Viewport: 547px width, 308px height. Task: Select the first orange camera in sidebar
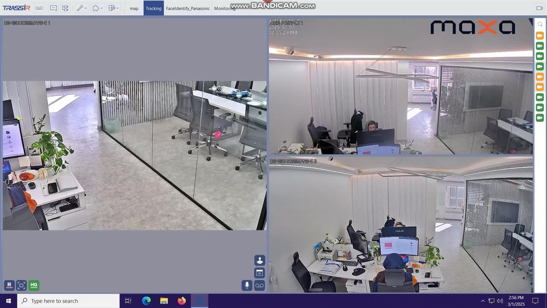tap(540, 36)
